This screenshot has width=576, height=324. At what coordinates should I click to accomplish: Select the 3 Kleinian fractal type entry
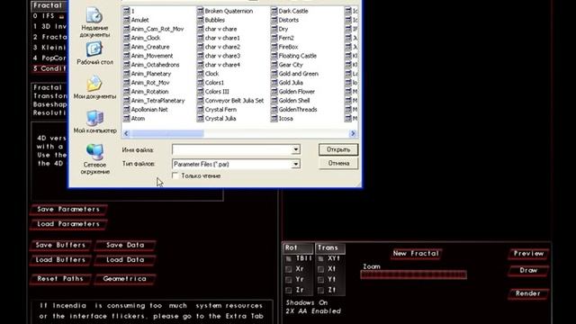(49, 48)
